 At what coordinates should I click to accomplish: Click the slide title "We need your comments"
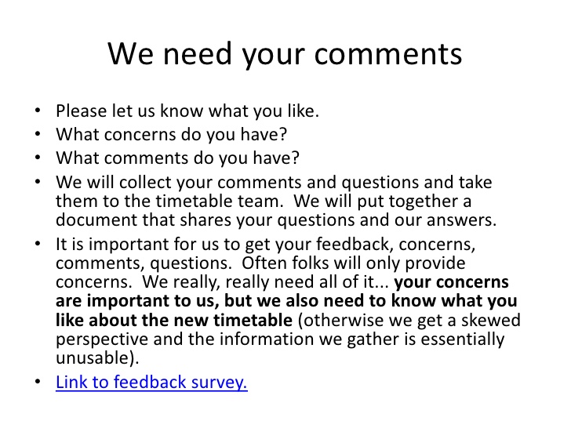pyautogui.click(x=285, y=53)
